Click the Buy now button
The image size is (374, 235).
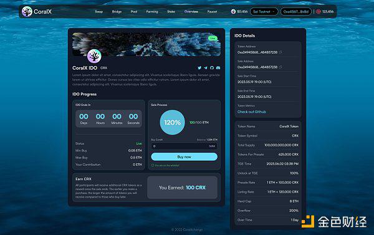pyautogui.click(x=184, y=156)
